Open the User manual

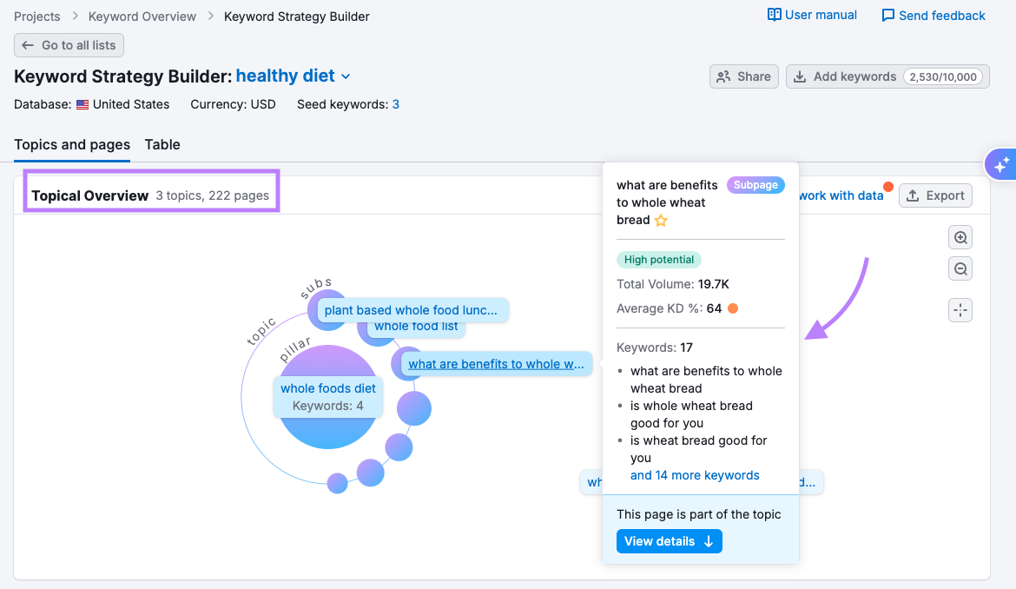point(811,15)
